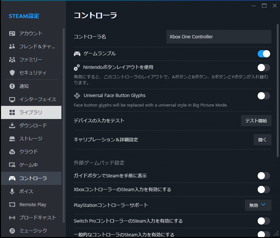Click the ブロードキャスト signal icon

pos(12,218)
